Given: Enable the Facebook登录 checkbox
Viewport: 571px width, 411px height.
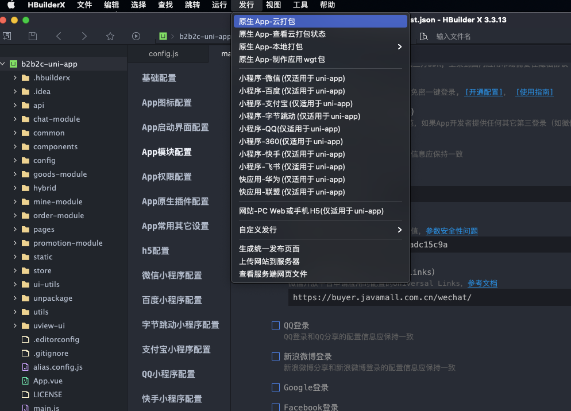Looking at the screenshot, I should [x=276, y=407].
